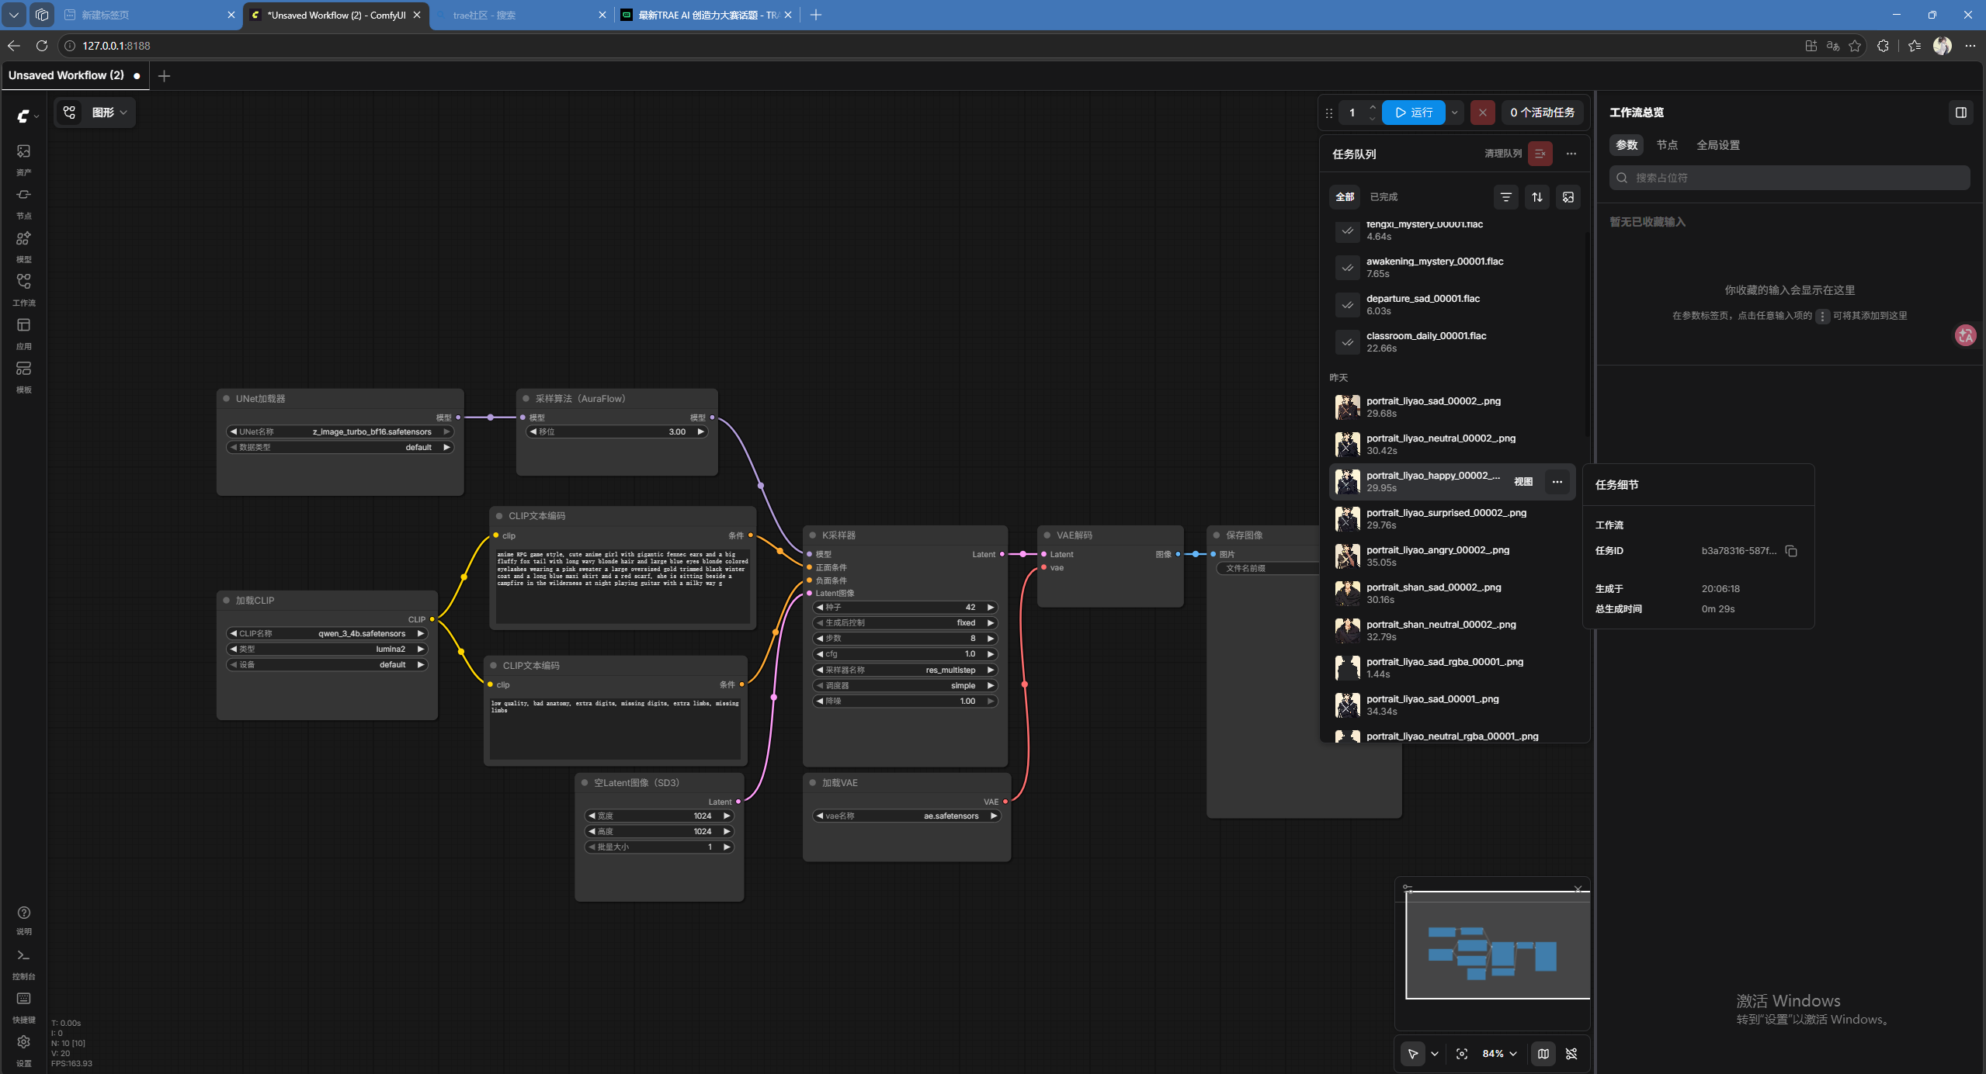
Task: Open the 设置 settings gear
Action: tap(24, 1050)
